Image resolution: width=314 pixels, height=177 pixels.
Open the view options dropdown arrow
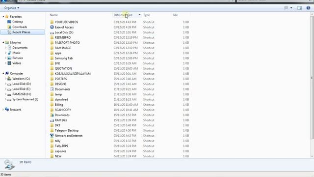[291, 8]
